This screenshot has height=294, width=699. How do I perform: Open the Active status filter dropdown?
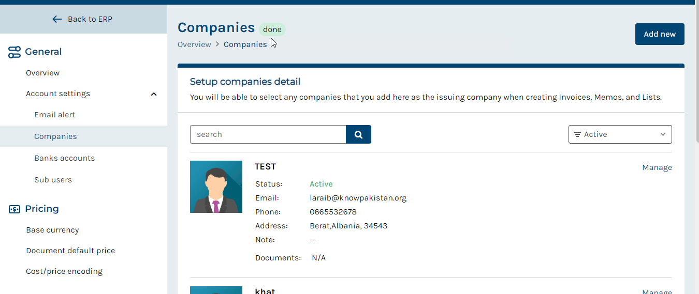point(620,134)
